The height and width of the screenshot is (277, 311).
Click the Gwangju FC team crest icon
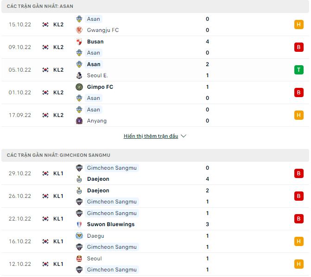click(79, 30)
